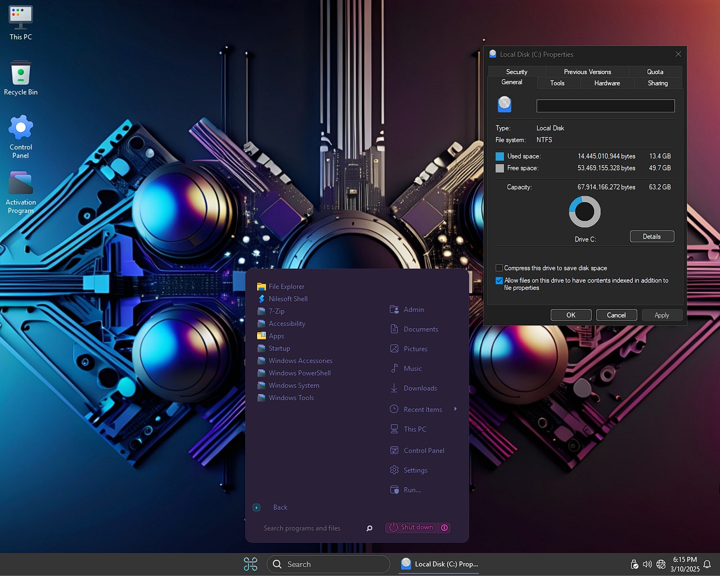
Task: Enable Compress this drive checkbox
Action: click(x=499, y=268)
